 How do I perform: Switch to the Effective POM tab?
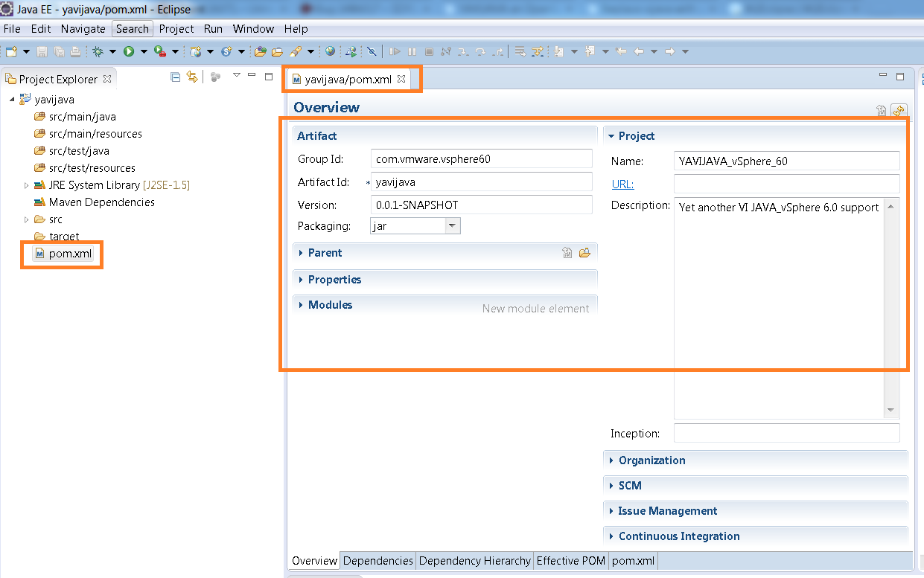[571, 561]
